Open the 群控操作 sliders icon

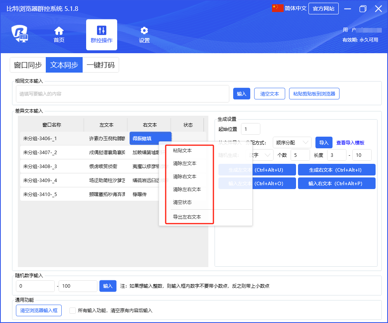point(102,30)
